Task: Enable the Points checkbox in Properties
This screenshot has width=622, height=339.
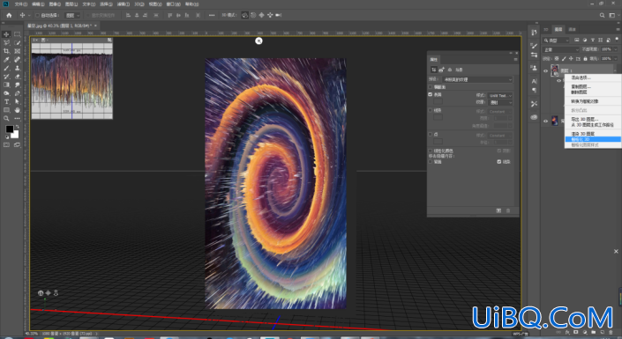Action: tap(430, 134)
